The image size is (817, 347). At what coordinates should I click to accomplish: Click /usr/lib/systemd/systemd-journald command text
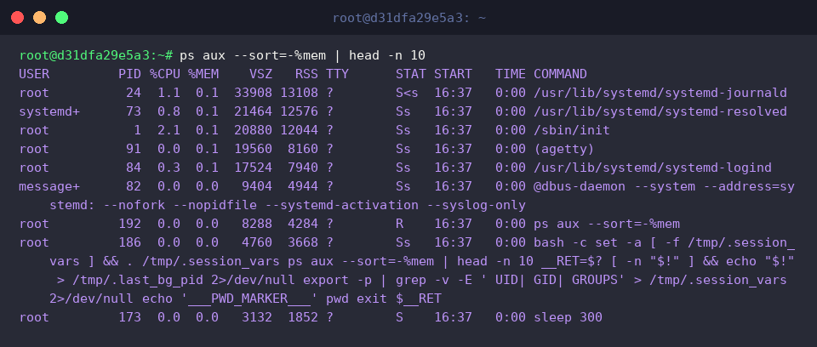click(660, 93)
